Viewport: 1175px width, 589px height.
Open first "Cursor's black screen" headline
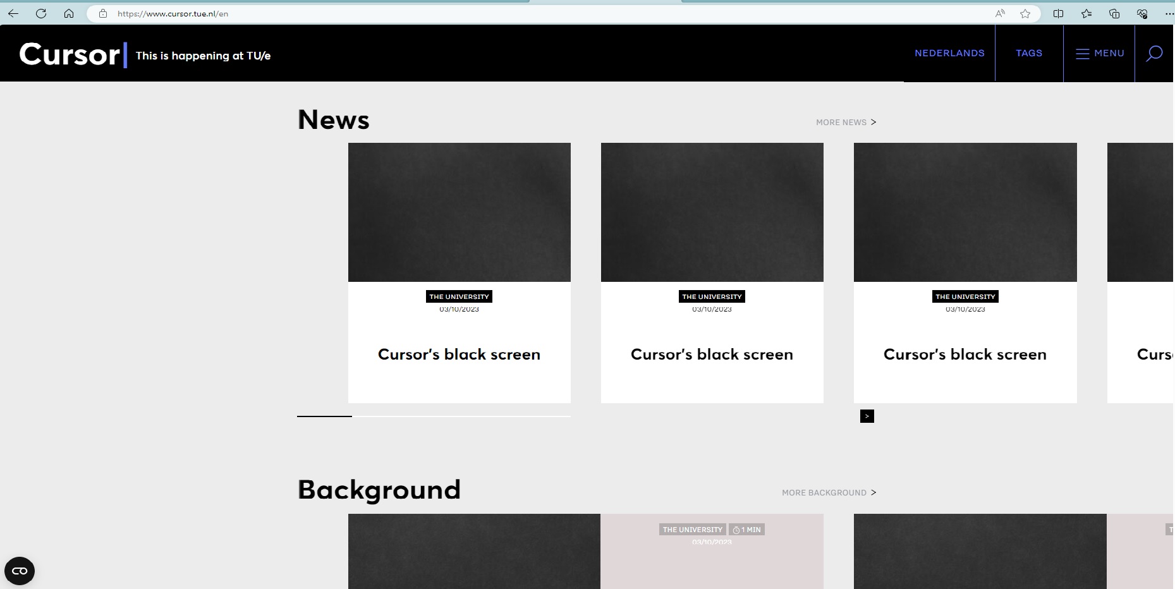click(460, 355)
